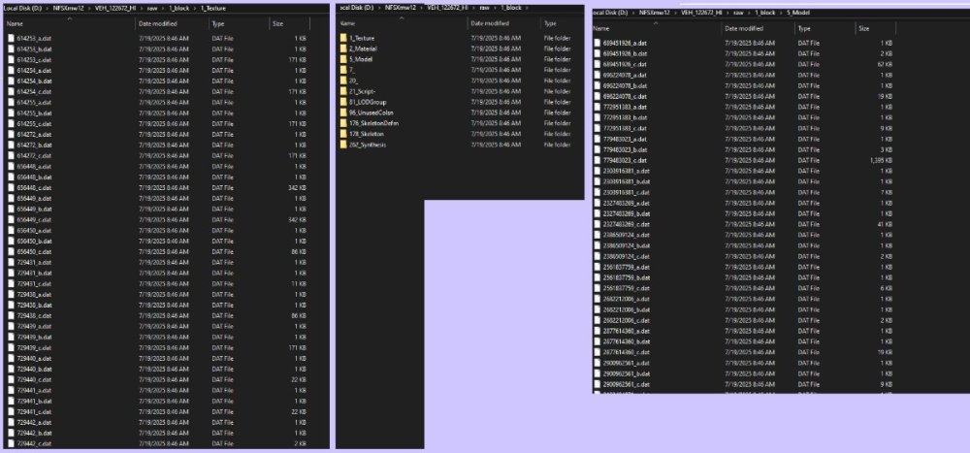Screen dimensions: 970x453
Task: Click the 614253_a.dat file icon
Action: pos(12,37)
